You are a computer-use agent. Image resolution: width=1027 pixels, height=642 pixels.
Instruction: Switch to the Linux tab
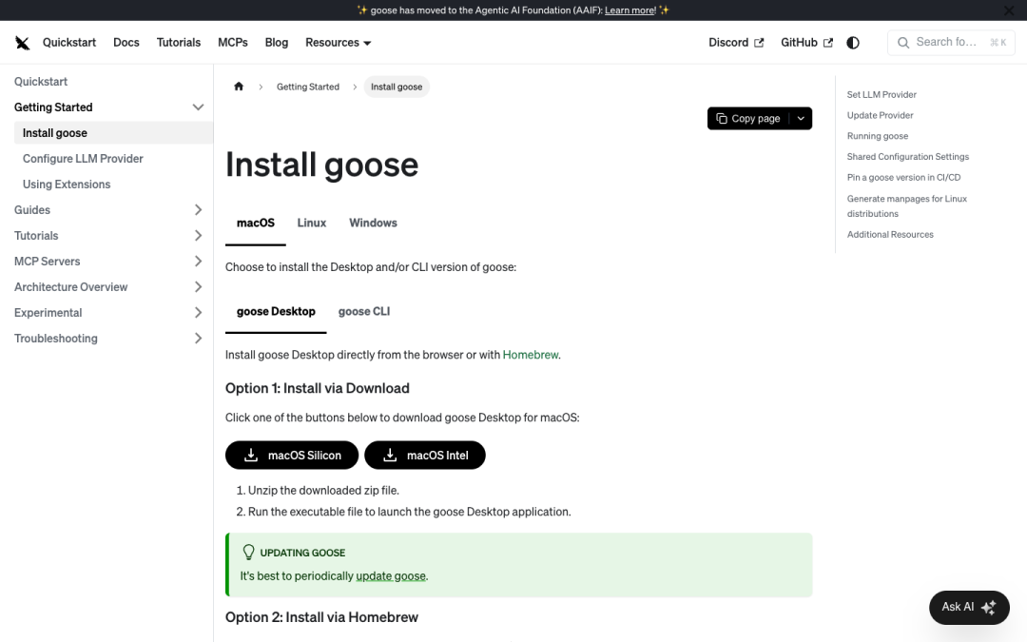[312, 223]
